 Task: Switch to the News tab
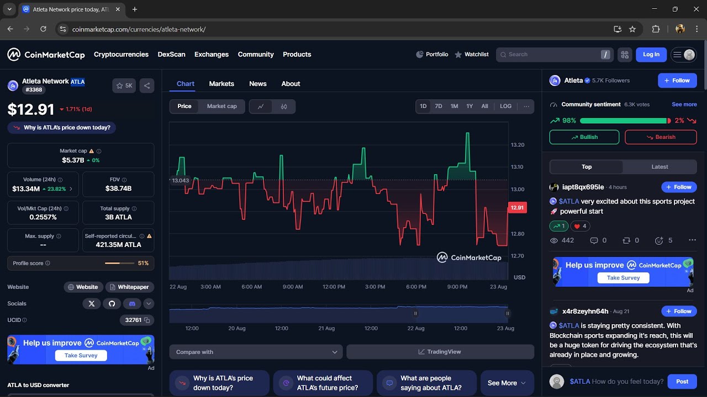coord(258,84)
